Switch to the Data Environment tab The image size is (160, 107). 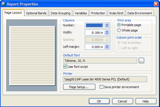(x=140, y=13)
